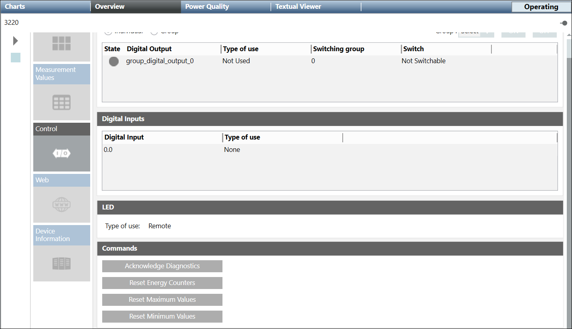572x329 pixels.
Task: Open the Web globe icon
Action: pos(62,205)
